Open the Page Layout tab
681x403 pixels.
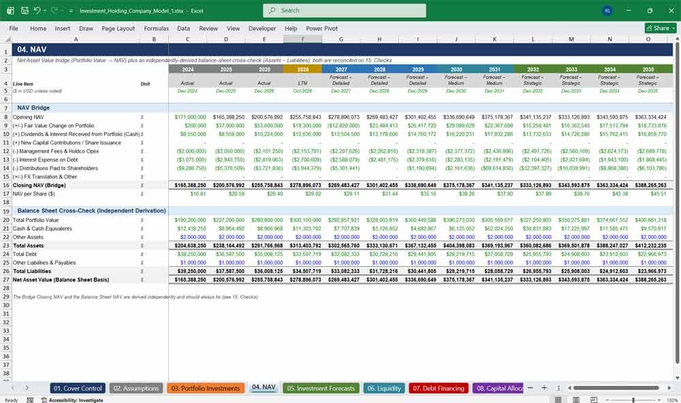point(118,28)
